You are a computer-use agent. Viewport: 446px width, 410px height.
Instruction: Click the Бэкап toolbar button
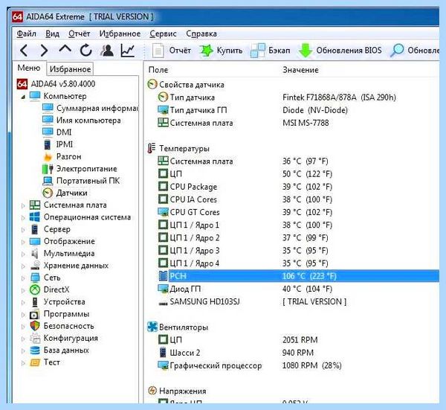tap(271, 51)
